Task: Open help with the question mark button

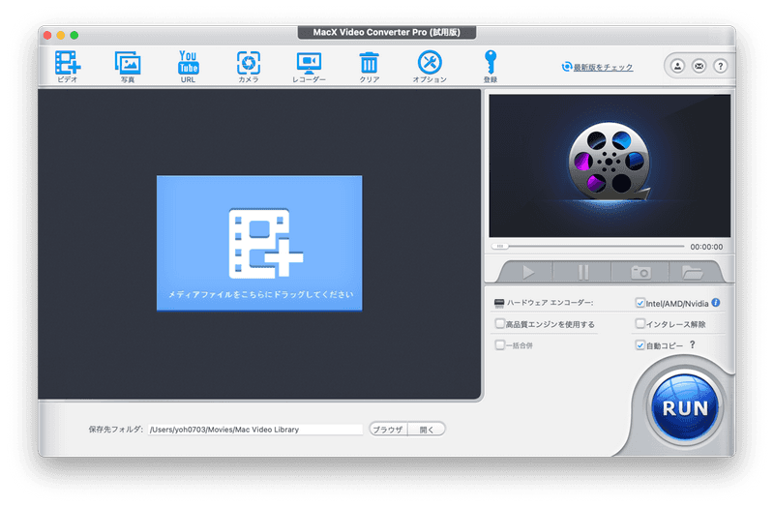Action: coord(720,67)
